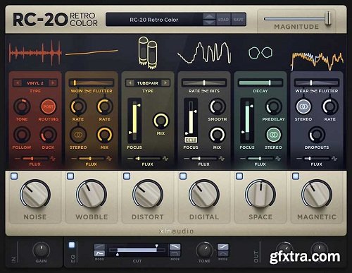Select next noise type right of VINYL 2
This screenshot has width=352, height=273.
pyautogui.click(x=53, y=83)
